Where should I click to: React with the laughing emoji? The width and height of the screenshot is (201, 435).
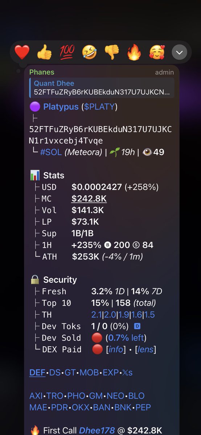point(90,53)
